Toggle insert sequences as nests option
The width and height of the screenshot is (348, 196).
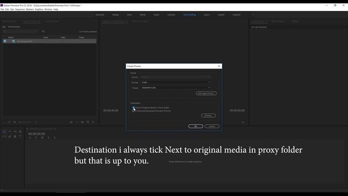[30, 138]
